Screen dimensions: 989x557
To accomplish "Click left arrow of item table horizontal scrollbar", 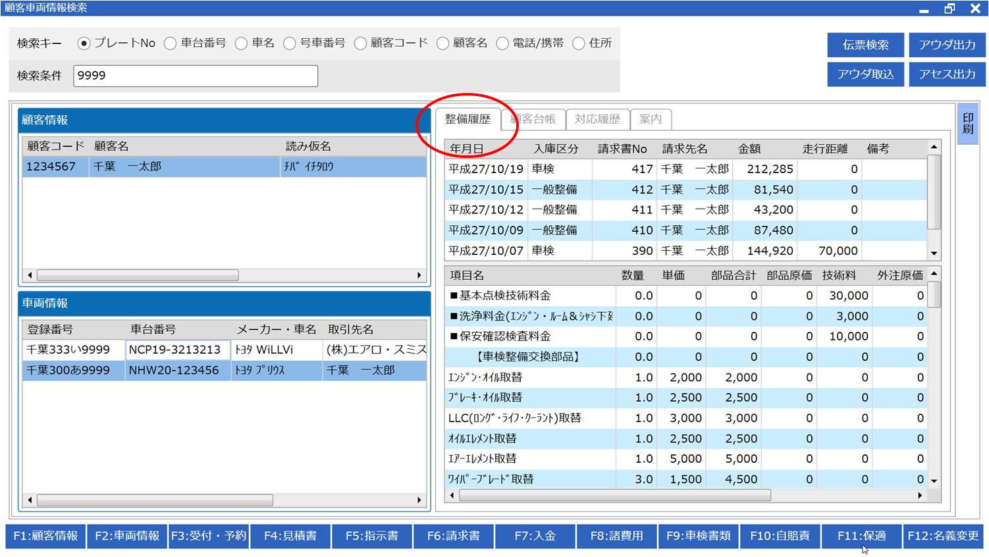I will (x=452, y=495).
